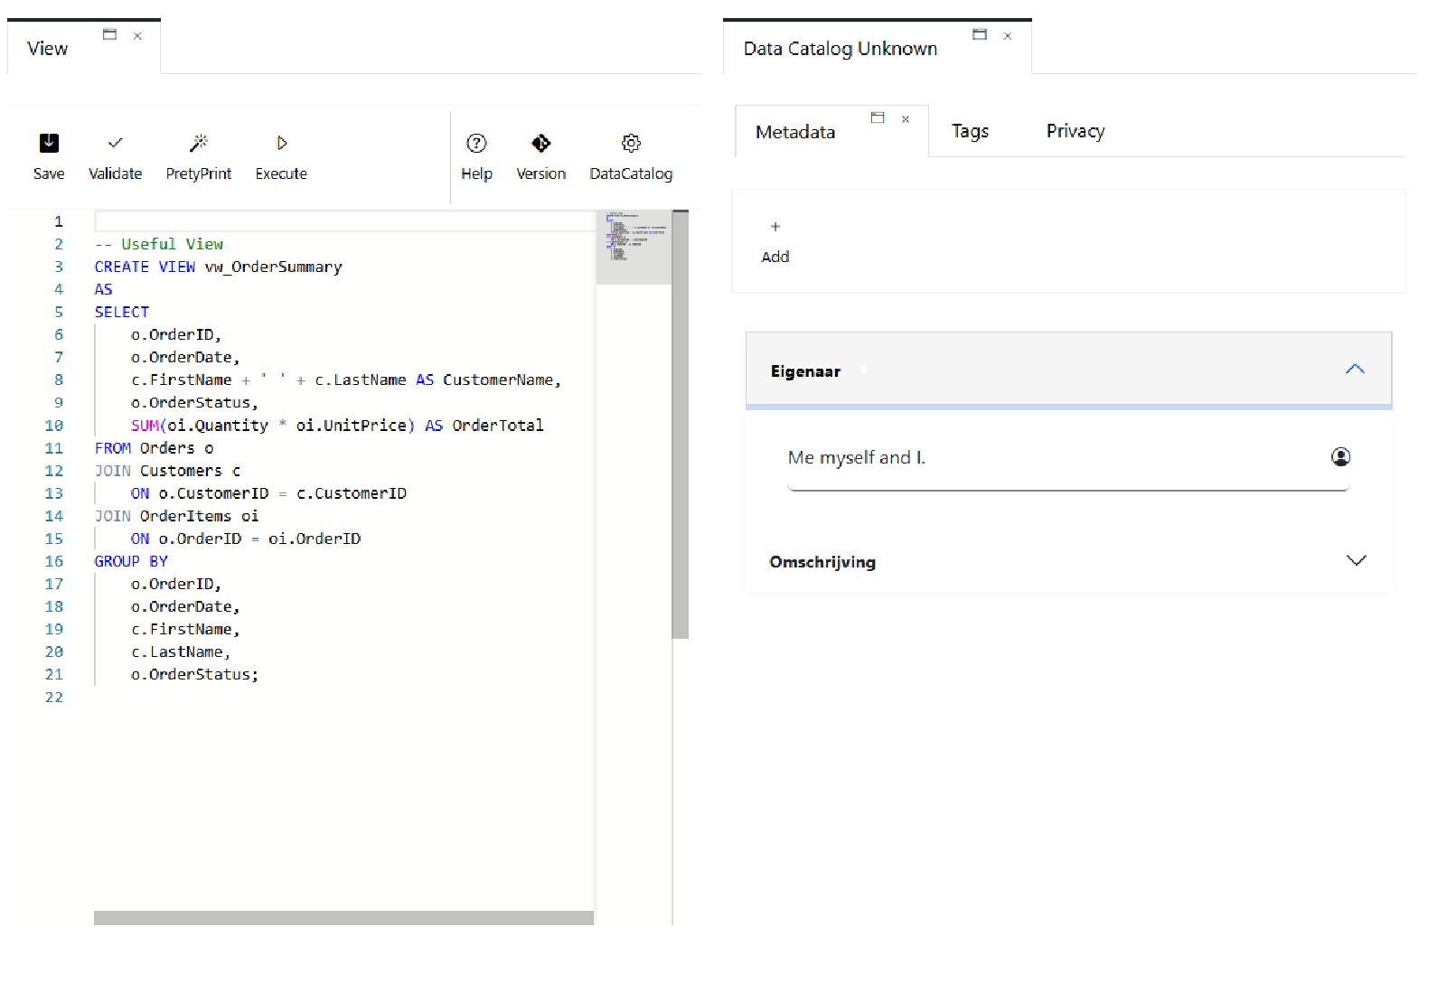Click the Execute play icon
Image resolution: width=1437 pixels, height=1003 pixels.
tap(281, 143)
